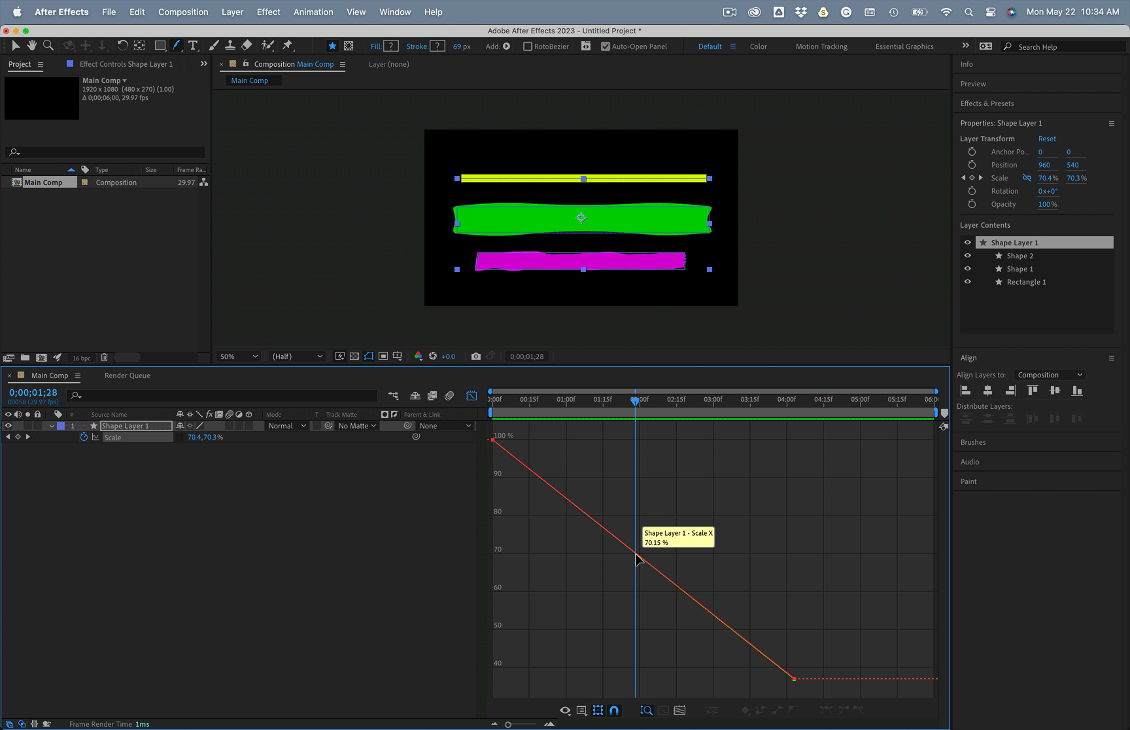Open the Animation menu
The width and height of the screenshot is (1130, 730).
[x=313, y=12]
